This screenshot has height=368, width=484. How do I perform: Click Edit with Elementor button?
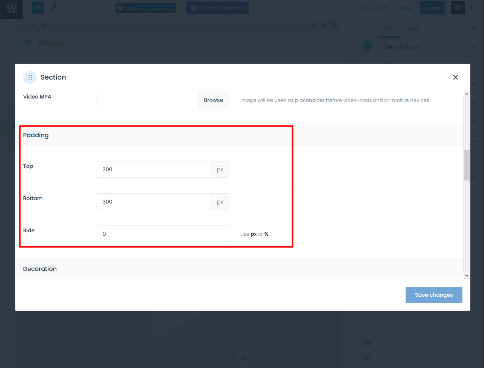coord(217,8)
